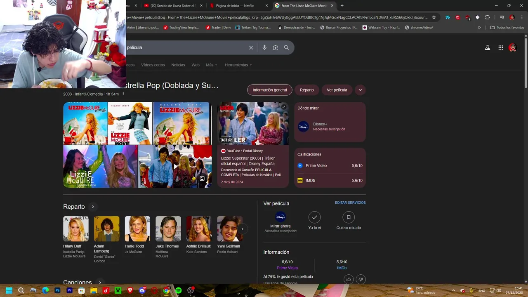
Task: Open Todos los favoritos bookmarks folder
Action: tap(507, 28)
